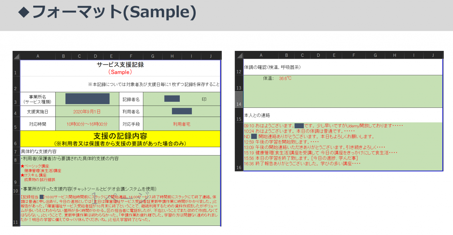
Task: Select row header 9
Action: tap(16, 174)
